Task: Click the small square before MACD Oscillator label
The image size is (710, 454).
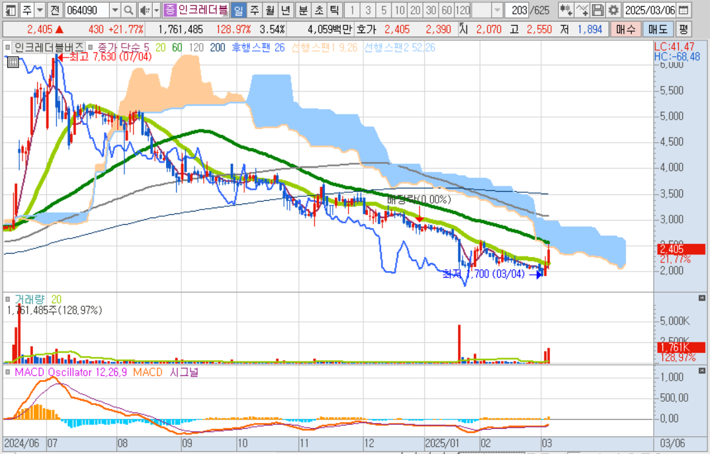Action: (x=8, y=371)
